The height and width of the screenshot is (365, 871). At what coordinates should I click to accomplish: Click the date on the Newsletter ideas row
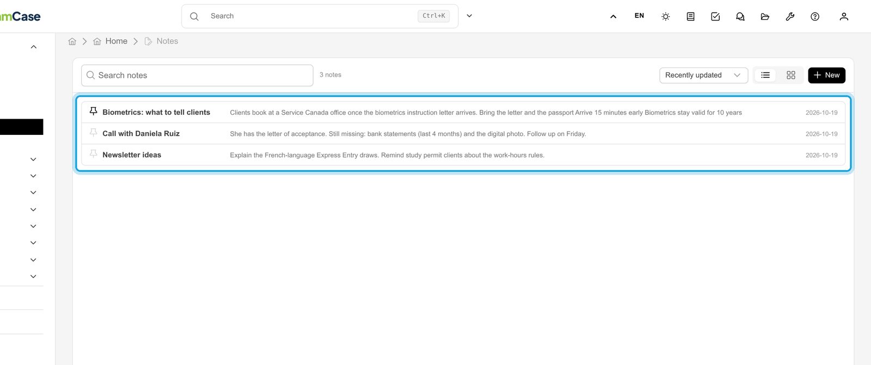coord(821,155)
